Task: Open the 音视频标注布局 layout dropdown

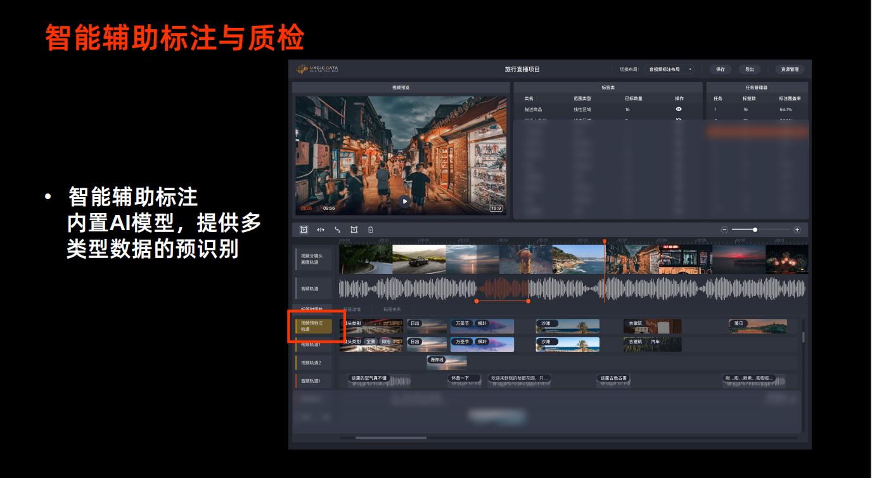Action: click(x=669, y=69)
